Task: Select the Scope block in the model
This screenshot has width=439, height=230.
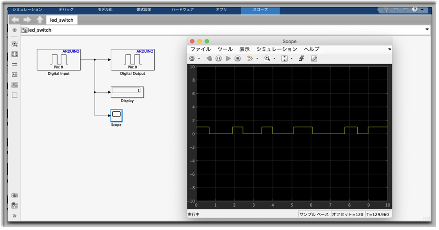Action: tap(116, 115)
